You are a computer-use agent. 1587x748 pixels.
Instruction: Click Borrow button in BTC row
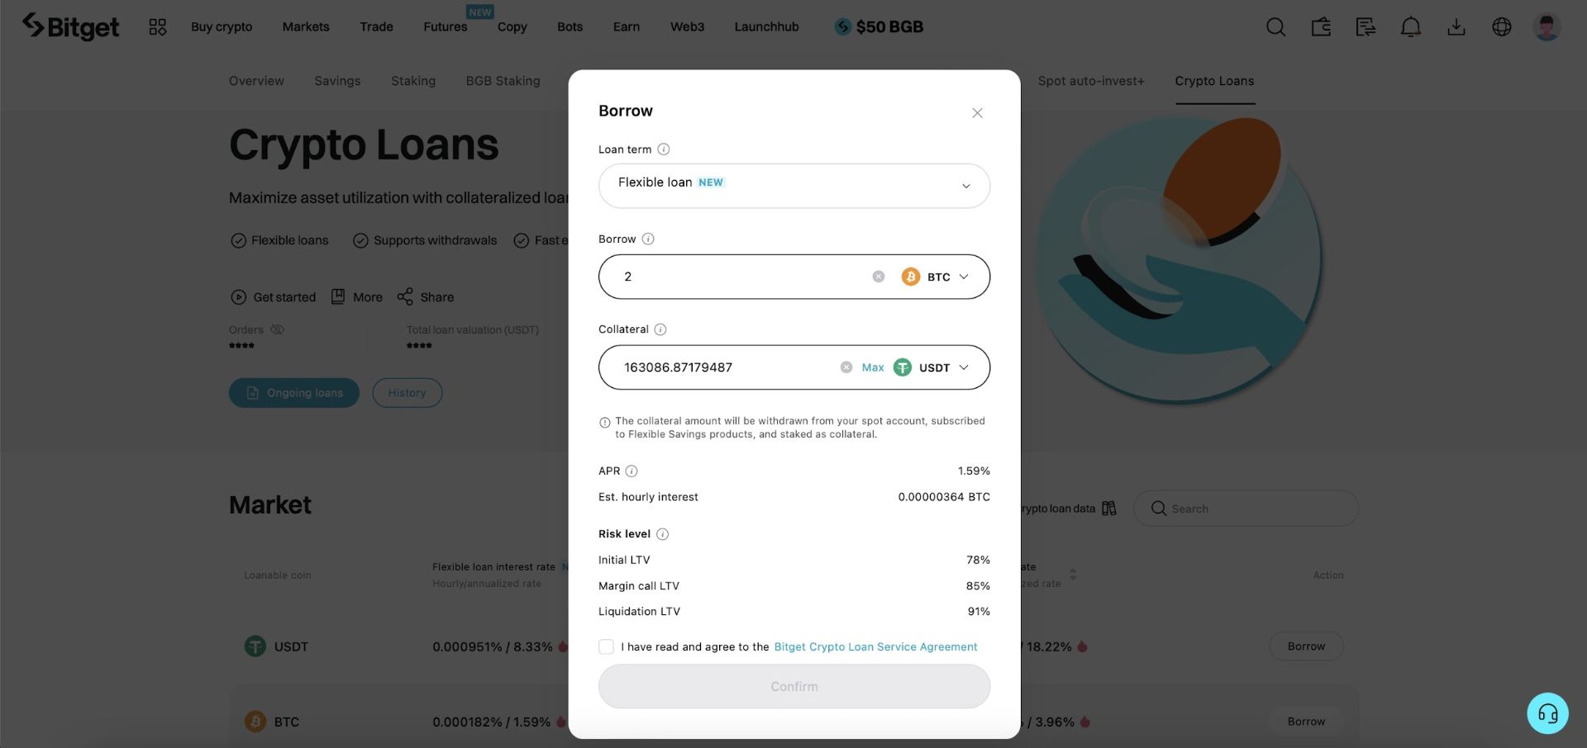click(x=1306, y=722)
